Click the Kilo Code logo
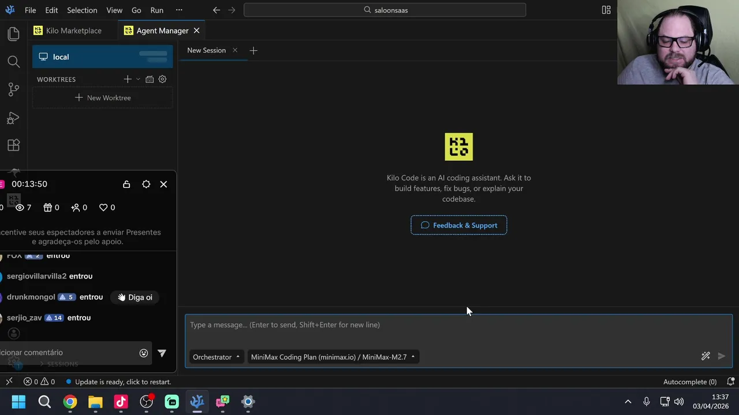This screenshot has width=739, height=415. (x=459, y=147)
